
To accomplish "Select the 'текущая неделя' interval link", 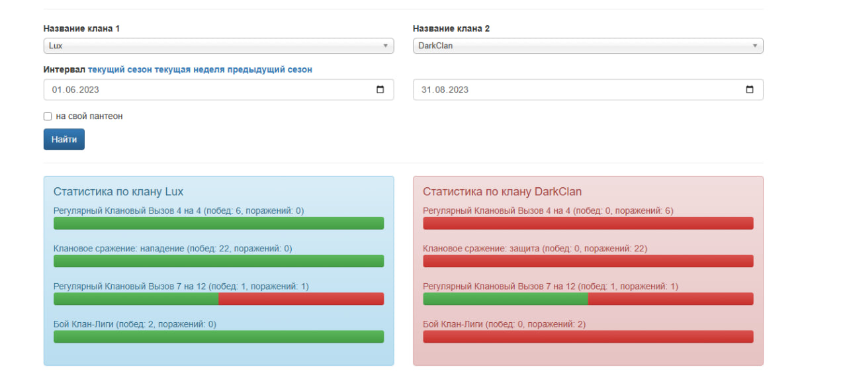I will coord(189,69).
